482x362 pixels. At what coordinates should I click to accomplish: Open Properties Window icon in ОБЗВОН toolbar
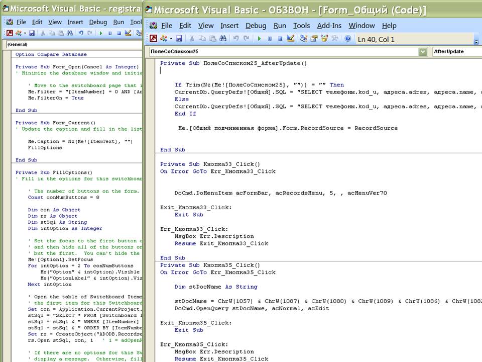tap(314, 39)
